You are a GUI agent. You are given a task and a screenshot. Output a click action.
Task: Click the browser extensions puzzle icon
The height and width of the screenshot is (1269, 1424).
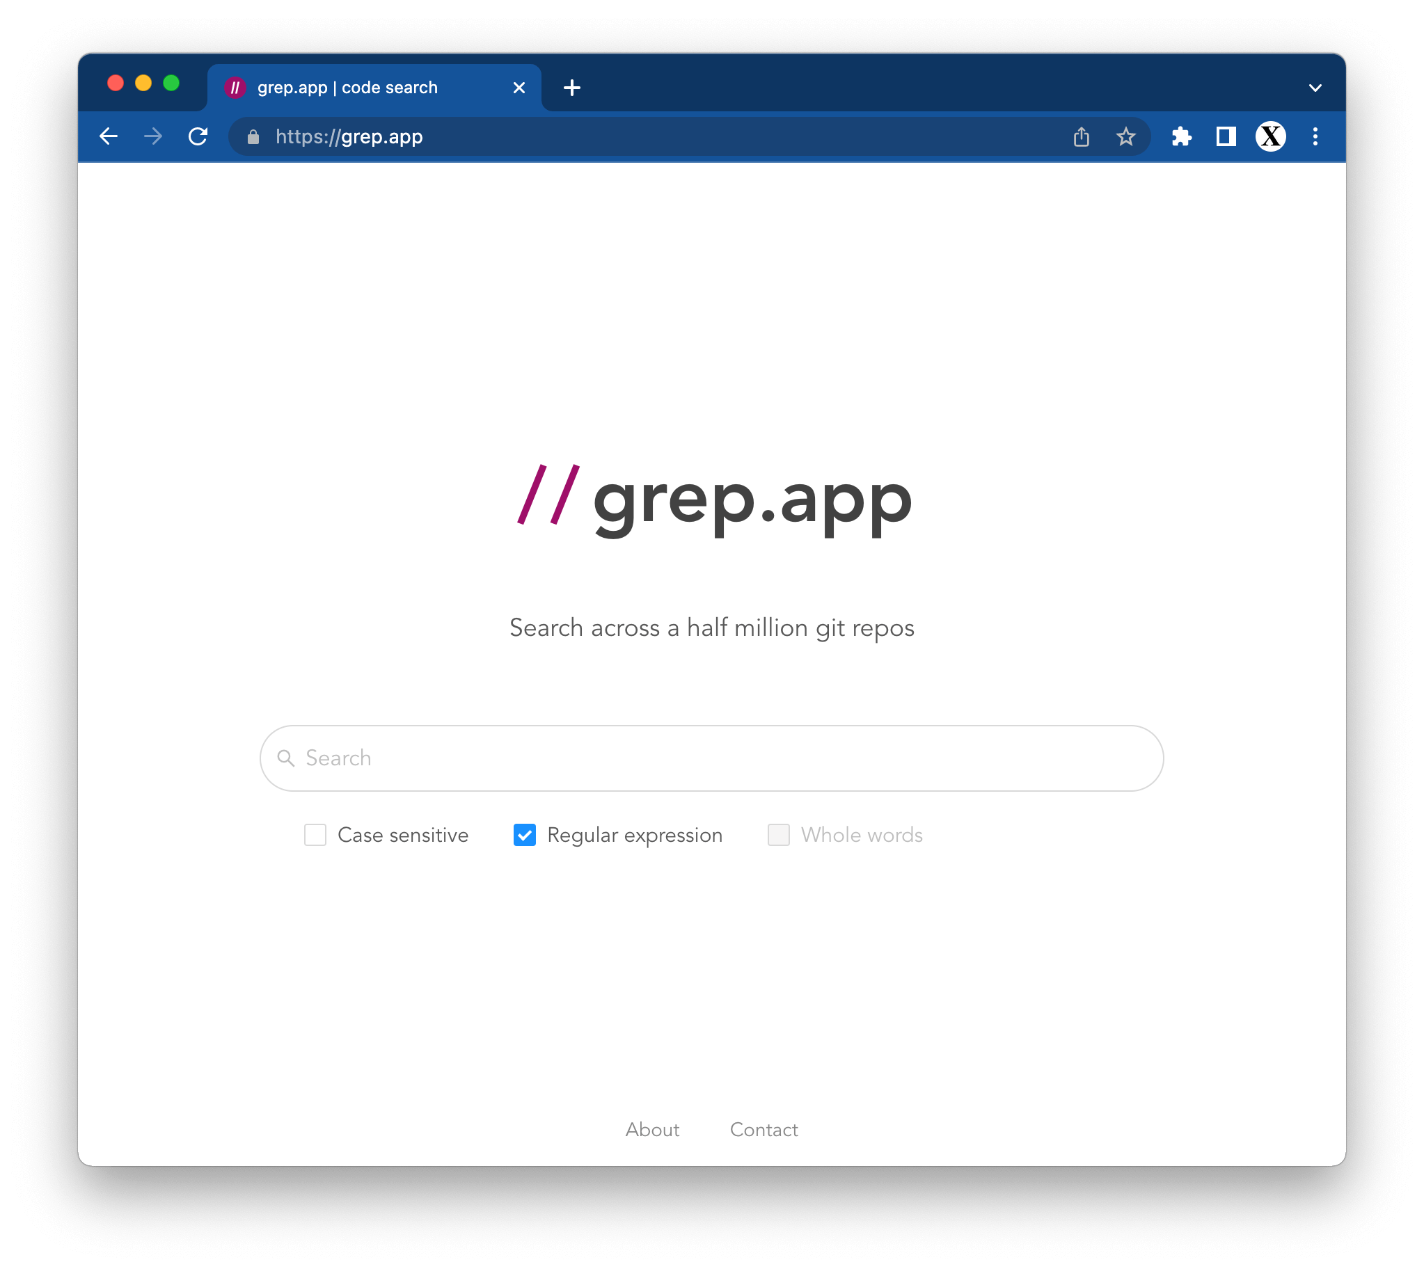pyautogui.click(x=1180, y=137)
